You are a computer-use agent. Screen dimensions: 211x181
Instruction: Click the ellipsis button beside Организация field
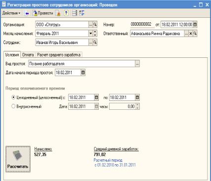coord(91,25)
